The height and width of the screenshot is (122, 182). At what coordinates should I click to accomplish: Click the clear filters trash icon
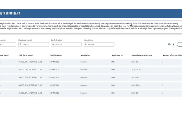click(x=169, y=44)
